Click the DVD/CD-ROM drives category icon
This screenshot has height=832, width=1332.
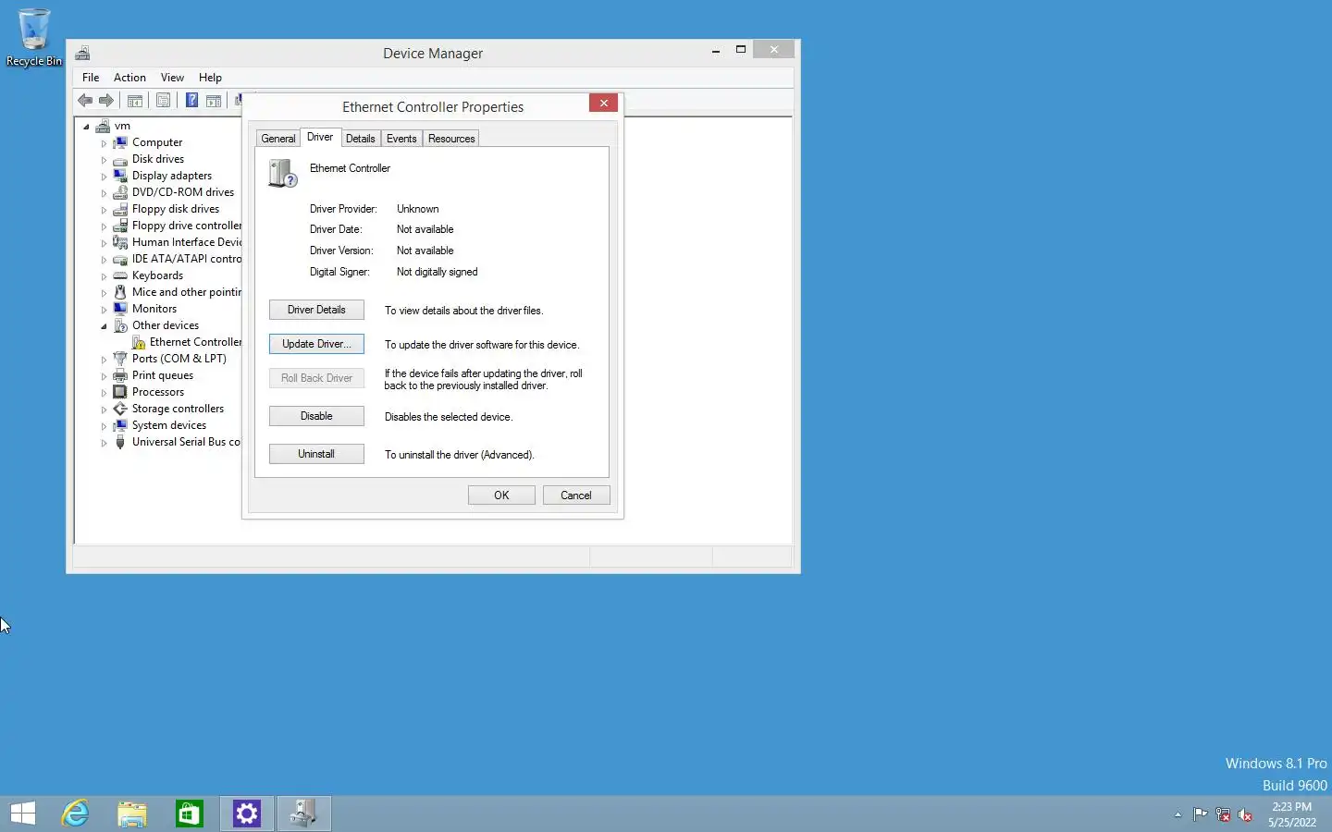120,192
